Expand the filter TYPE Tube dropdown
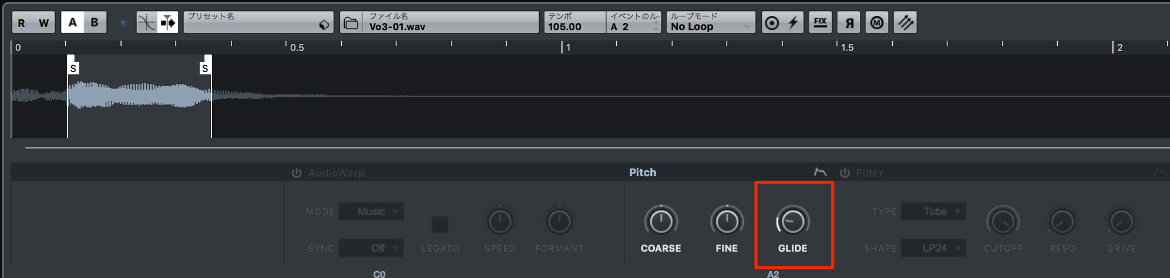Screen dimensions: 1170x278 [934, 211]
